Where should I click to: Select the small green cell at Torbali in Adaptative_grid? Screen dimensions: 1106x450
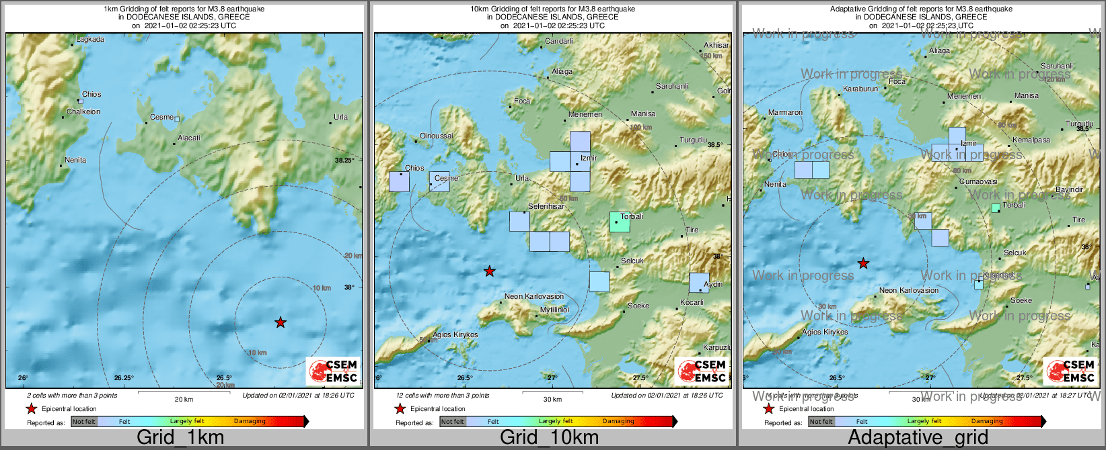(x=996, y=208)
